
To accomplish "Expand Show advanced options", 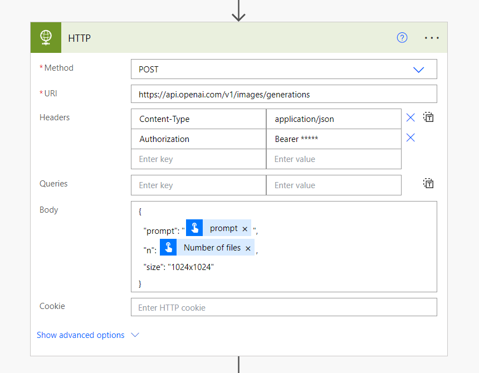I will [x=81, y=335].
